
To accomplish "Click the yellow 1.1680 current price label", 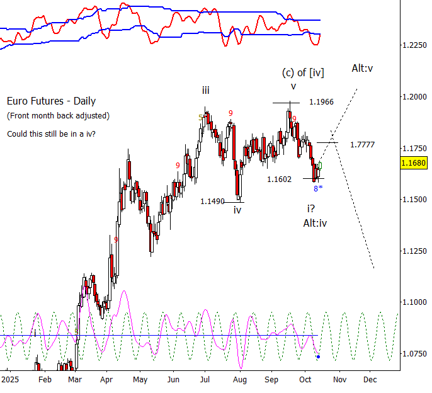I will point(413,163).
